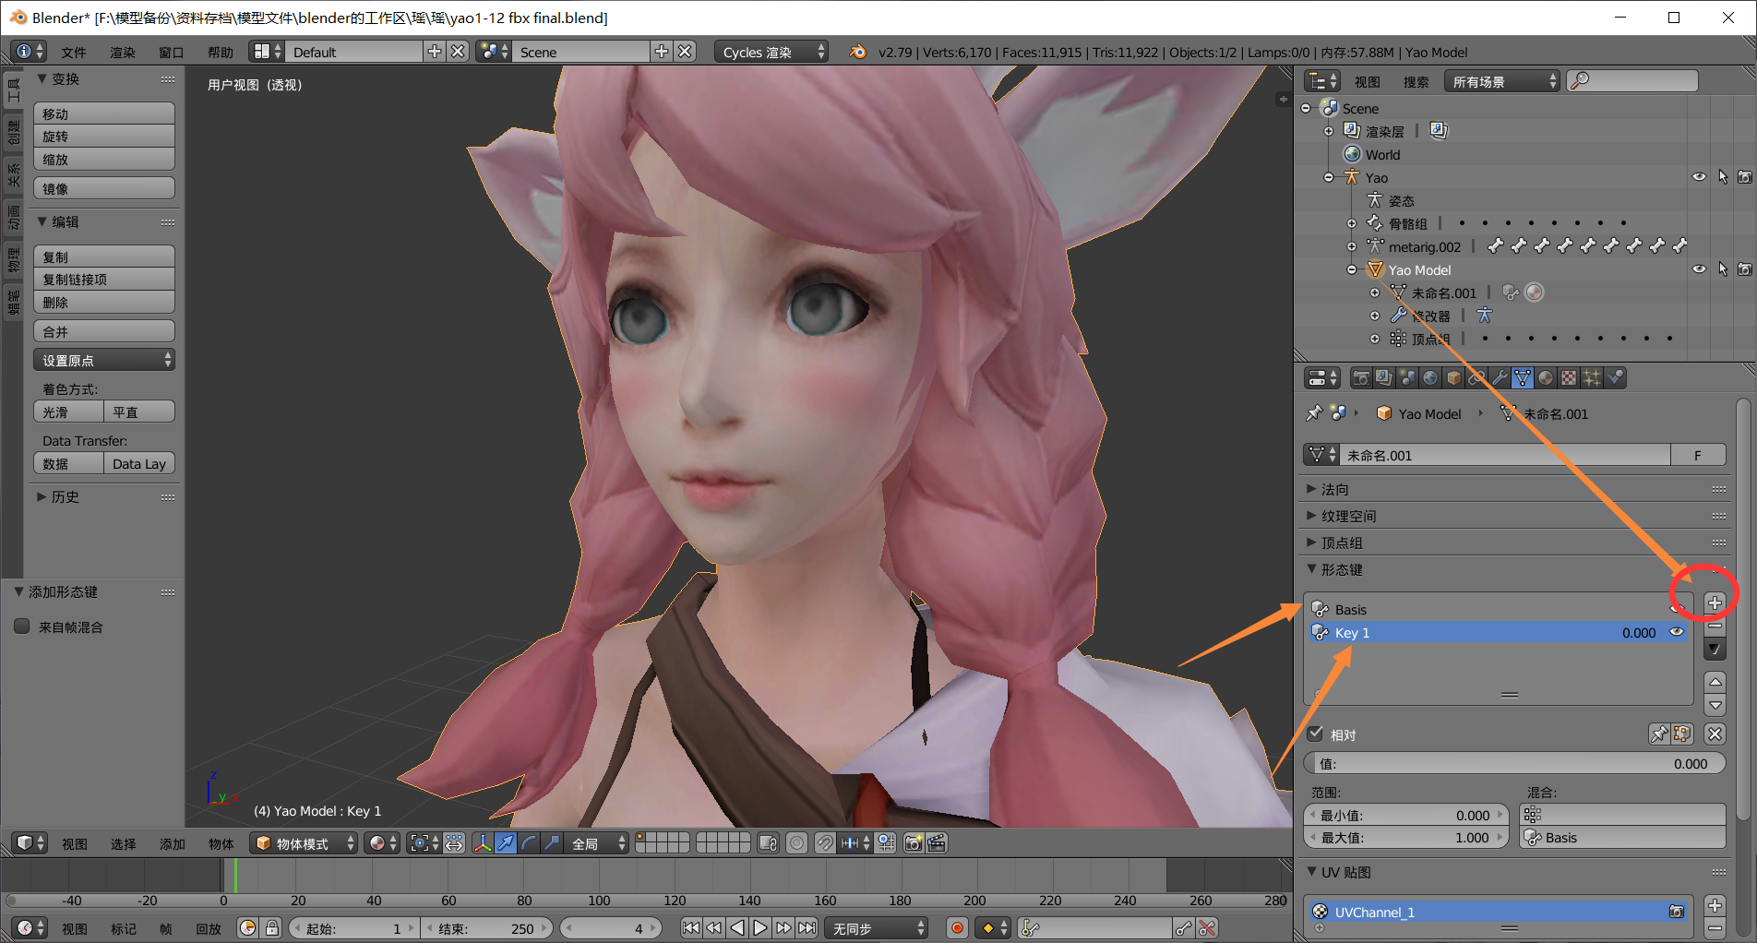Open the '所有场景' outliner display dropdown
This screenshot has width=1757, height=943.
click(1501, 81)
